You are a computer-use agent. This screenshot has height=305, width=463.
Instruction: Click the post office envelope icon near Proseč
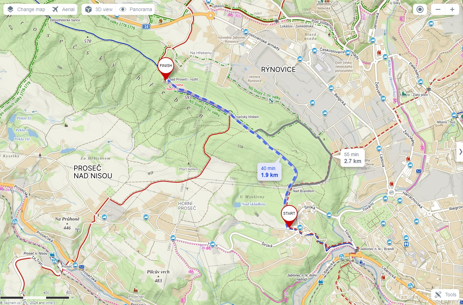[82, 267]
